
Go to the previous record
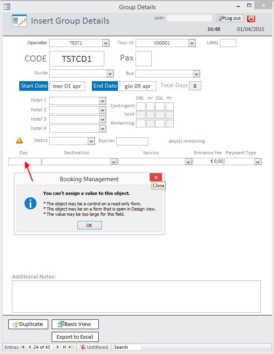coord(29,347)
